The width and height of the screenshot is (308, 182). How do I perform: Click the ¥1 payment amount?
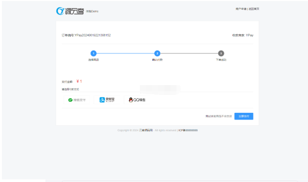(x=79, y=81)
